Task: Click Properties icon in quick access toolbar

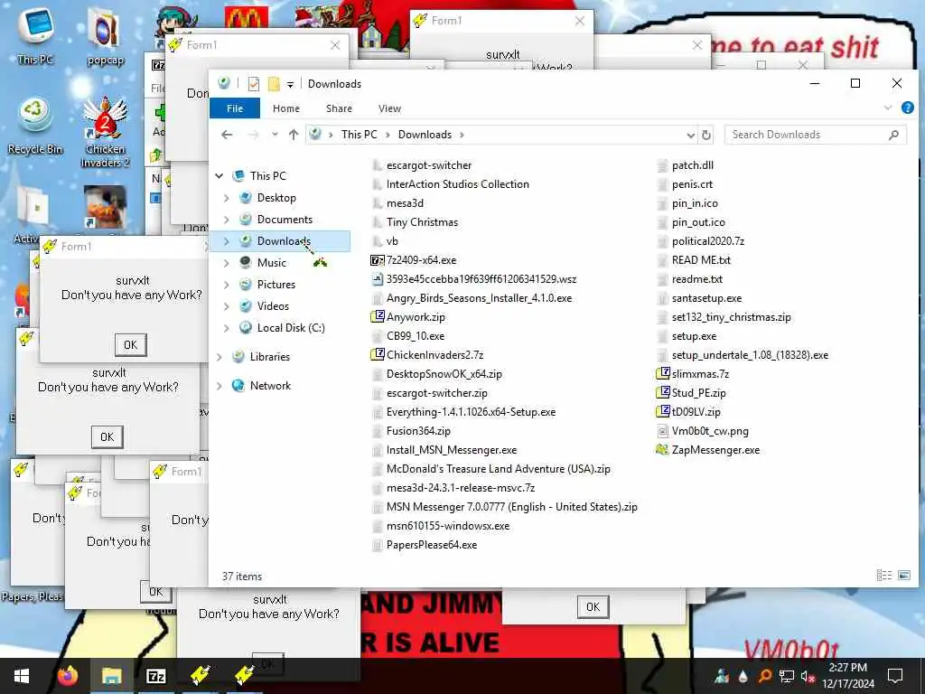Action: (254, 84)
